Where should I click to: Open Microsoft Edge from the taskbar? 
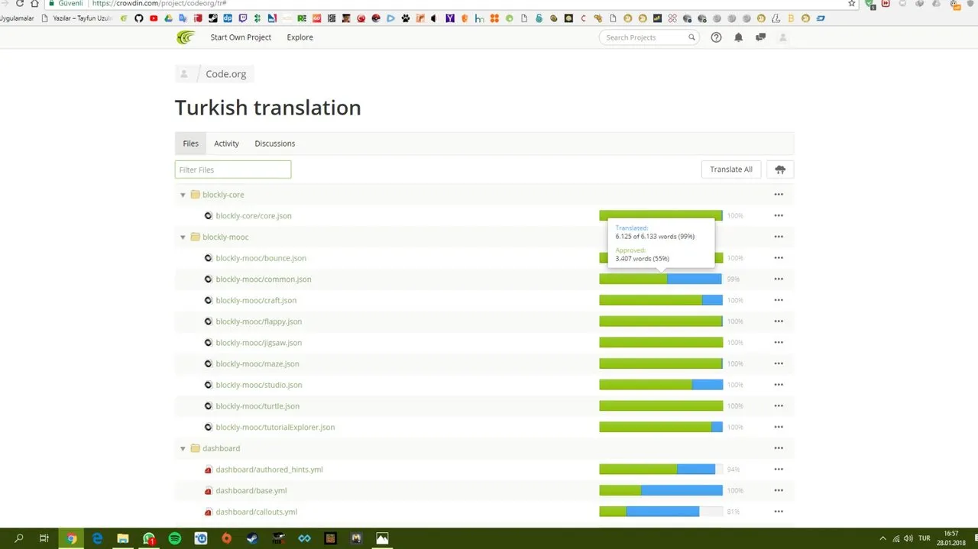point(97,538)
